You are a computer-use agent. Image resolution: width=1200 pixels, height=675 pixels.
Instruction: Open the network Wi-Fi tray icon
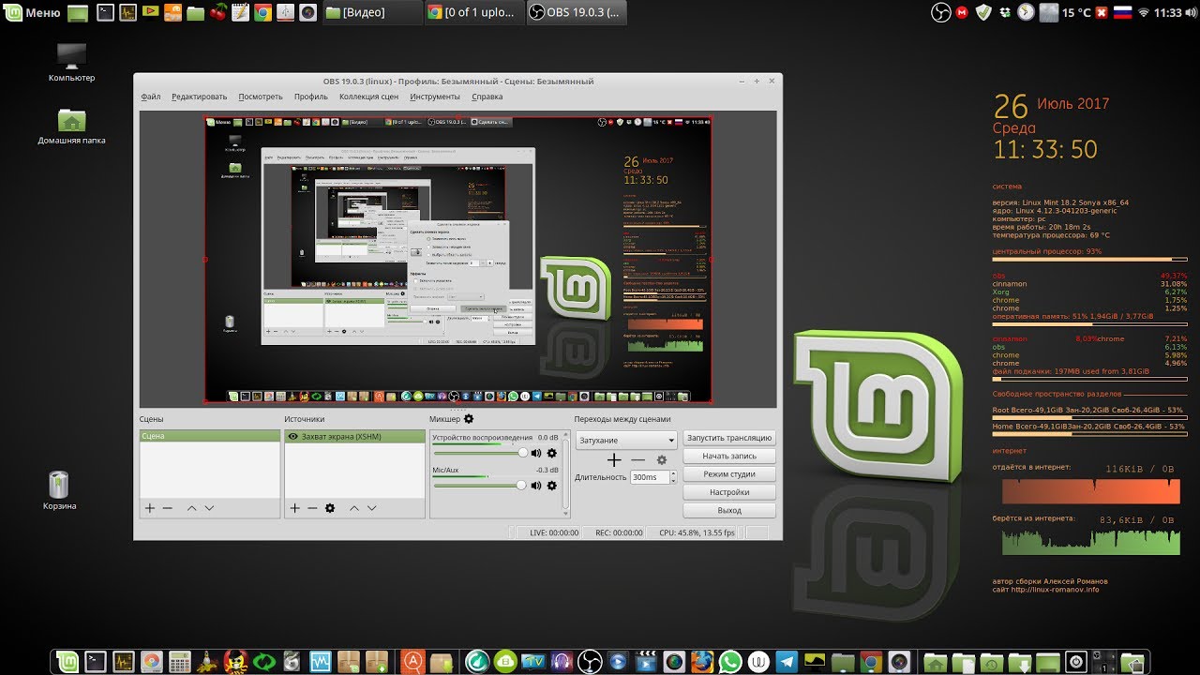coord(1144,12)
